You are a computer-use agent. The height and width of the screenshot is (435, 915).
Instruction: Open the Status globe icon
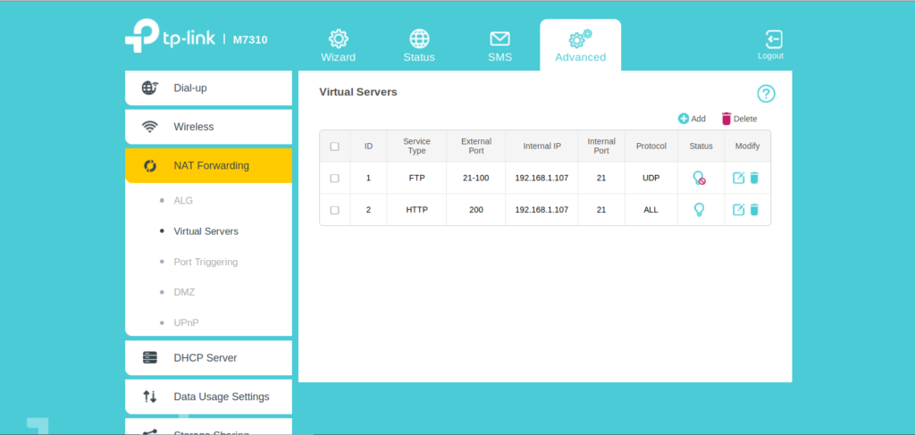point(419,39)
